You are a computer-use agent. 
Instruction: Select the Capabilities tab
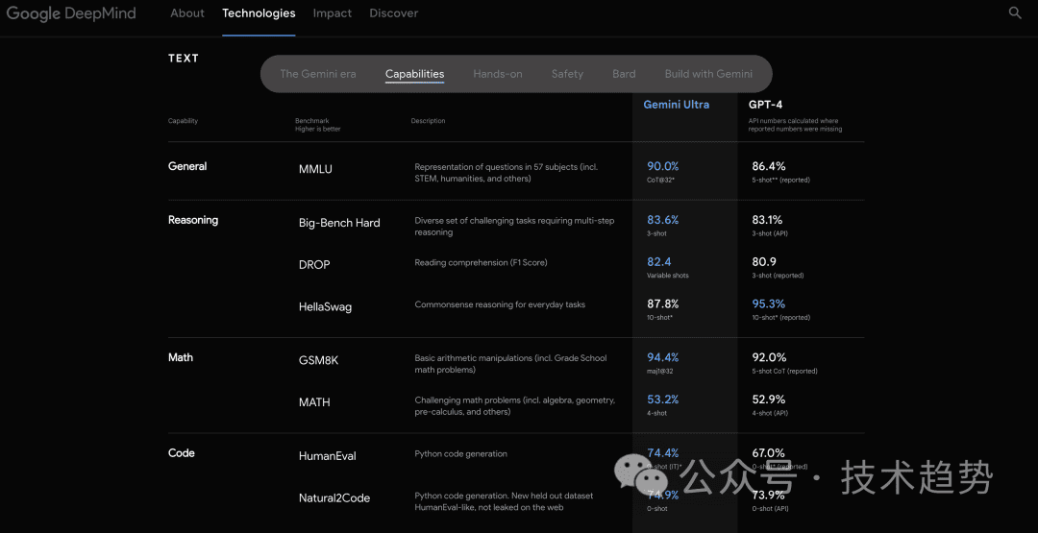tap(414, 73)
